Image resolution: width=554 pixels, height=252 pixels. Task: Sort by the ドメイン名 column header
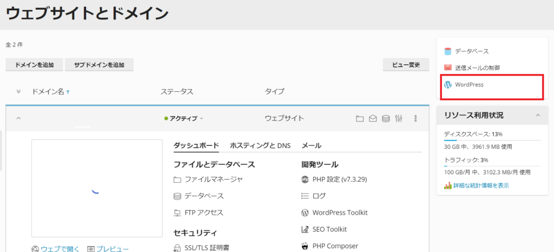(49, 92)
